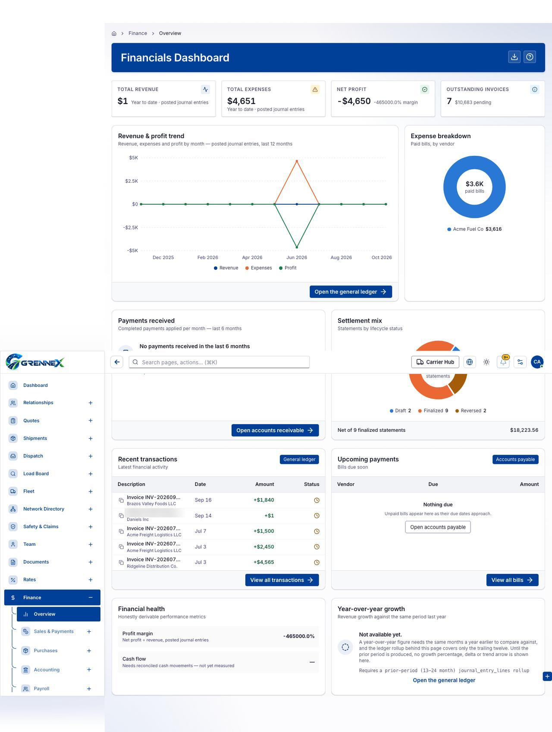The image size is (552, 732).
Task: Click the Grennex logo
Action: click(35, 362)
